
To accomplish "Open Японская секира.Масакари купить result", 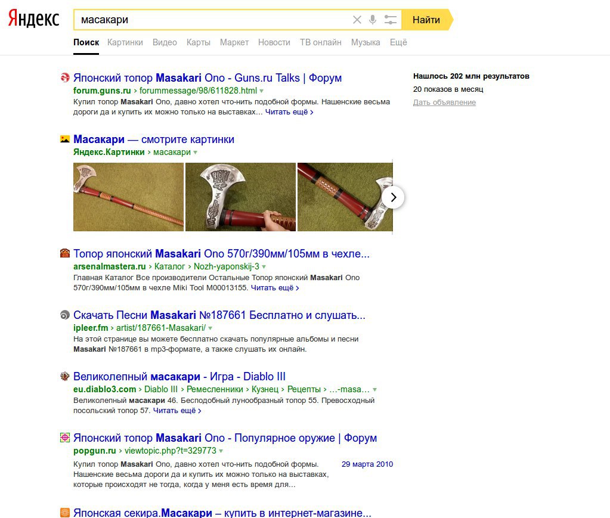I will [222, 513].
